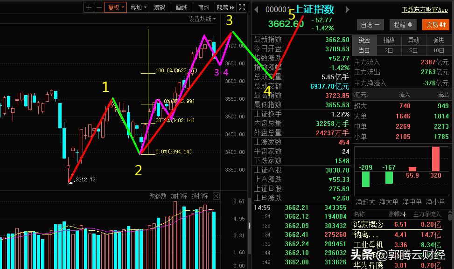
Task: Click 加指标 to add indicator
Action: point(179,196)
